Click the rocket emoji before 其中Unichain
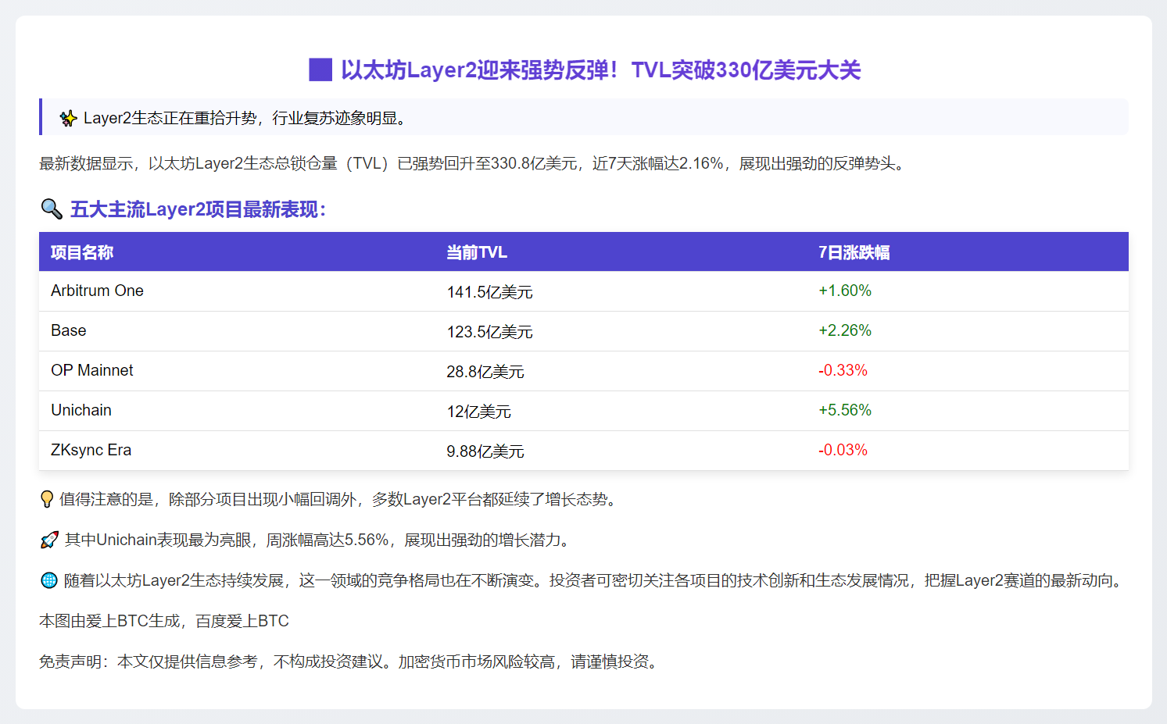Viewport: 1167px width, 724px height. pyautogui.click(x=49, y=540)
